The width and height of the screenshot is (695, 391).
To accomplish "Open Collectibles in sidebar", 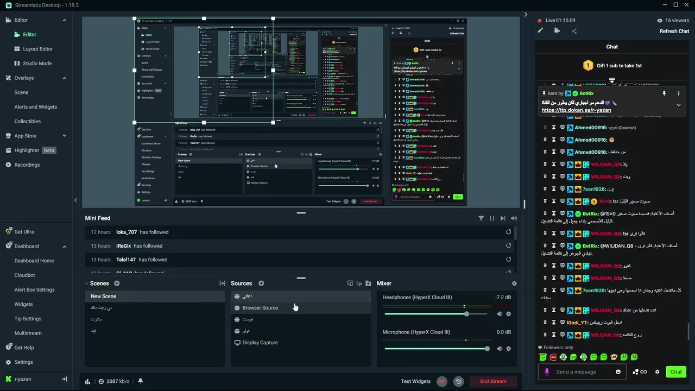I will (x=28, y=122).
